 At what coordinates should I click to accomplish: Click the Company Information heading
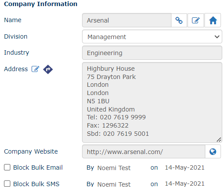pyautogui.click(x=41, y=4)
